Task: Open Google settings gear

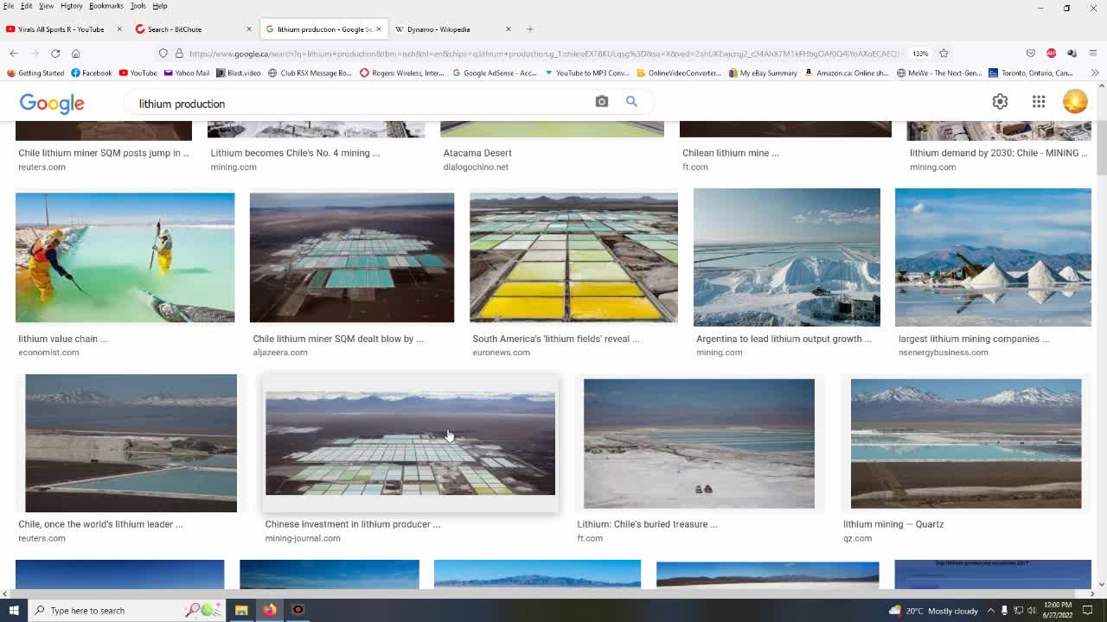Action: (x=1000, y=102)
